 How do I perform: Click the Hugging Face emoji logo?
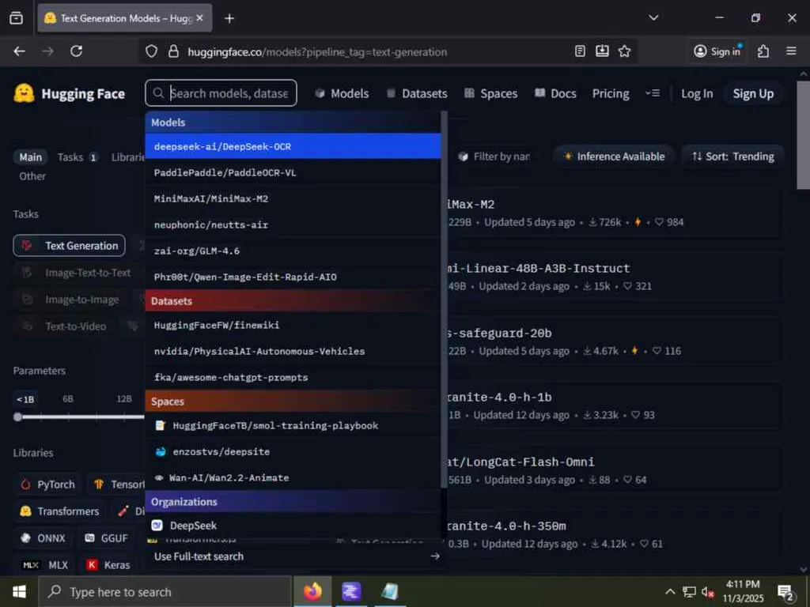pyautogui.click(x=24, y=93)
